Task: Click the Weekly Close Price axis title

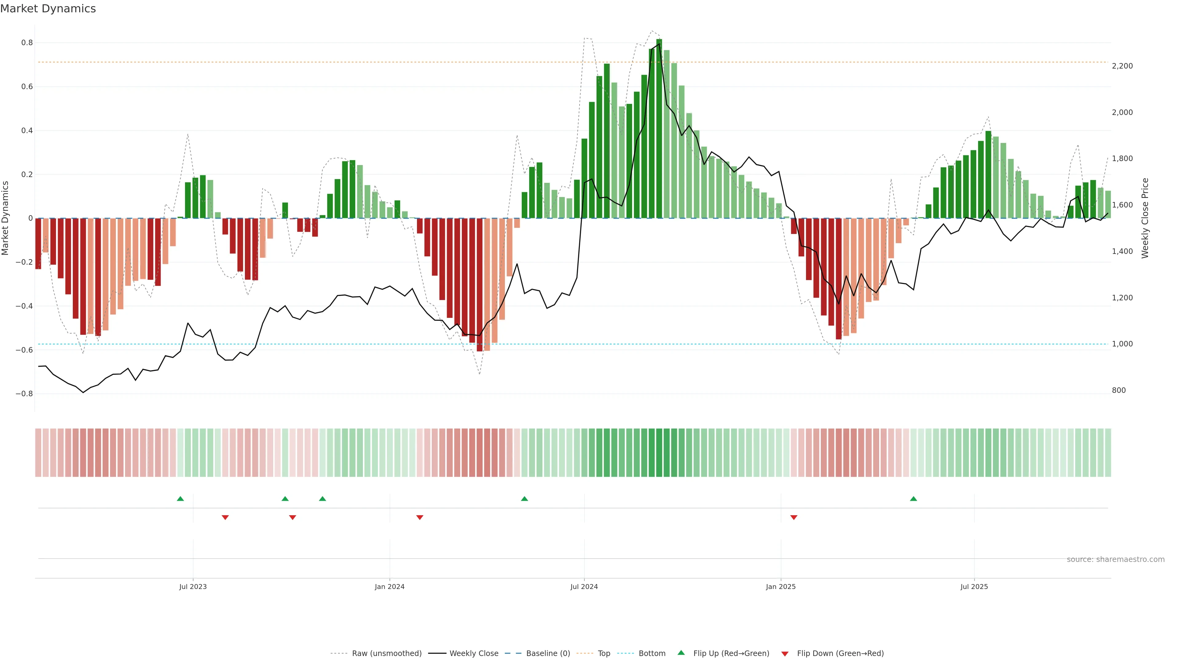Action: (1145, 218)
